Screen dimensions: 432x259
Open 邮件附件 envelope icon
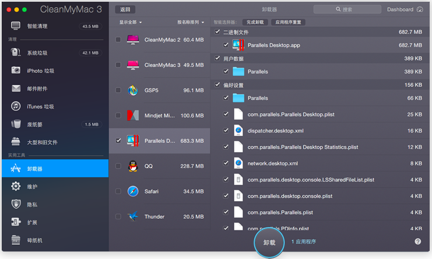click(16, 89)
